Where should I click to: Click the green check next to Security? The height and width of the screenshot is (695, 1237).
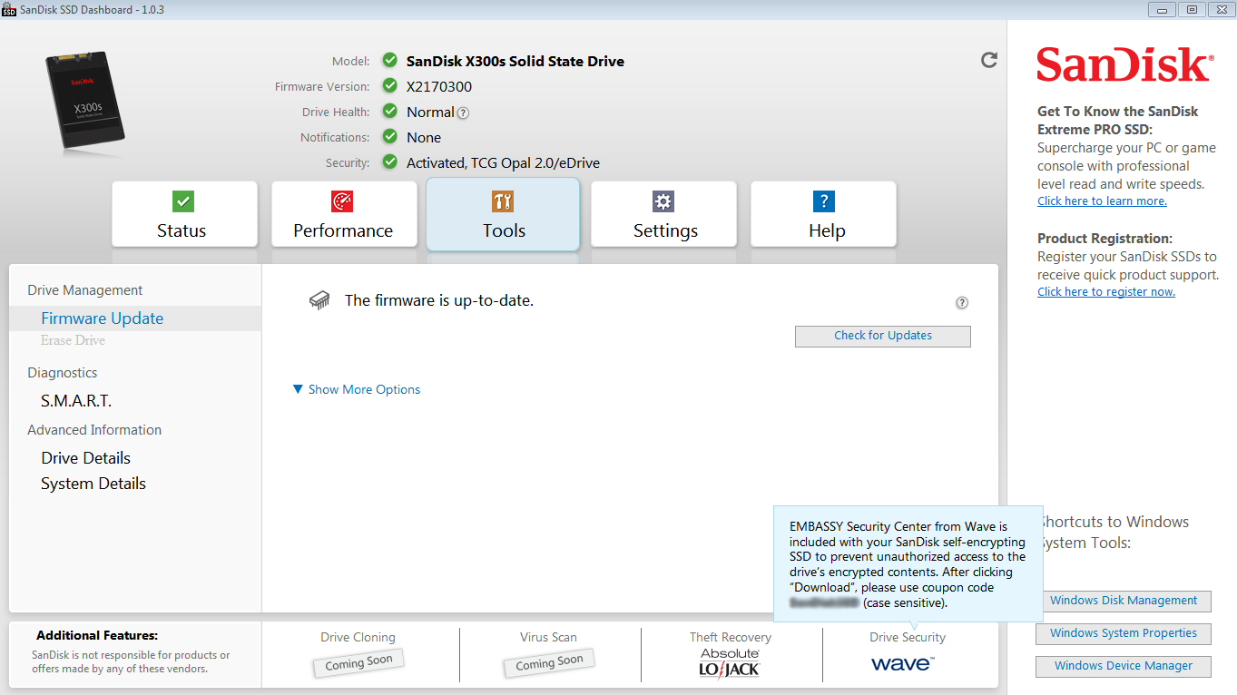[389, 162]
